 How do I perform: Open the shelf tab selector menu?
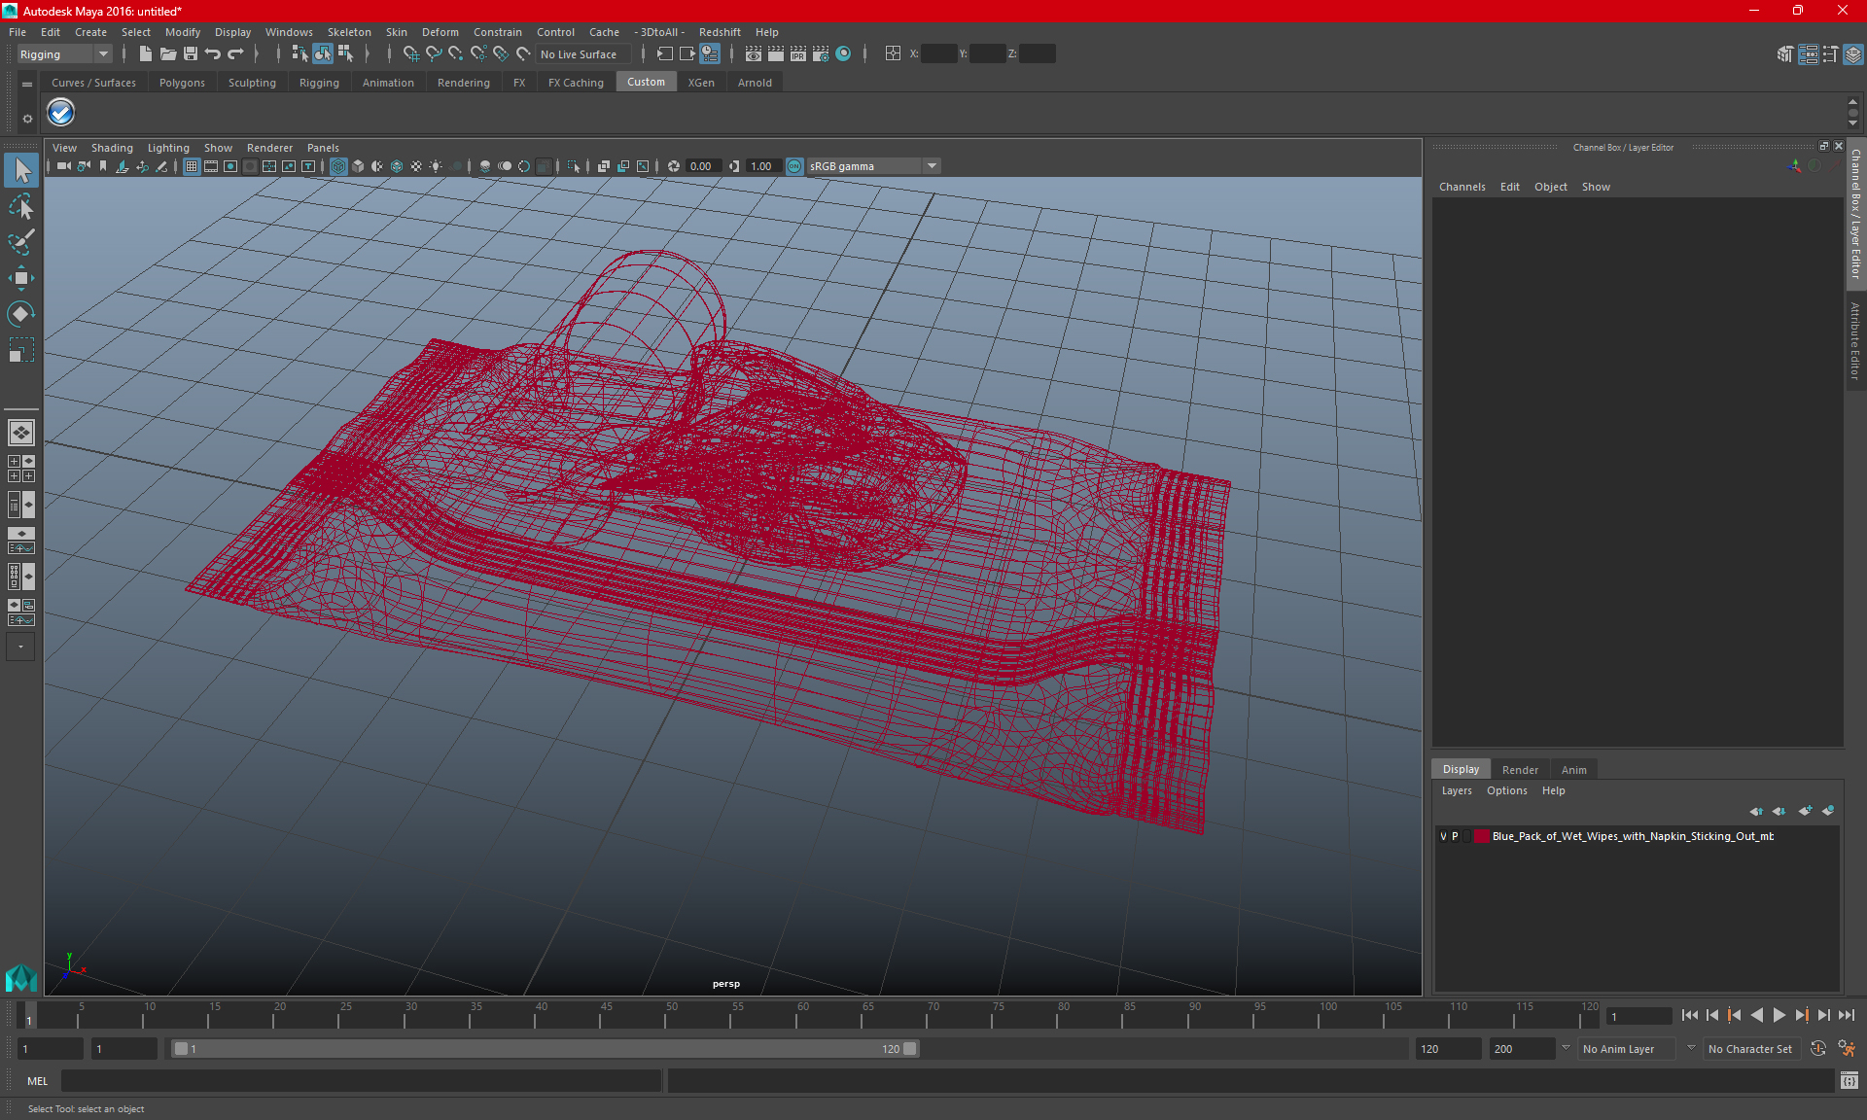pyautogui.click(x=27, y=85)
